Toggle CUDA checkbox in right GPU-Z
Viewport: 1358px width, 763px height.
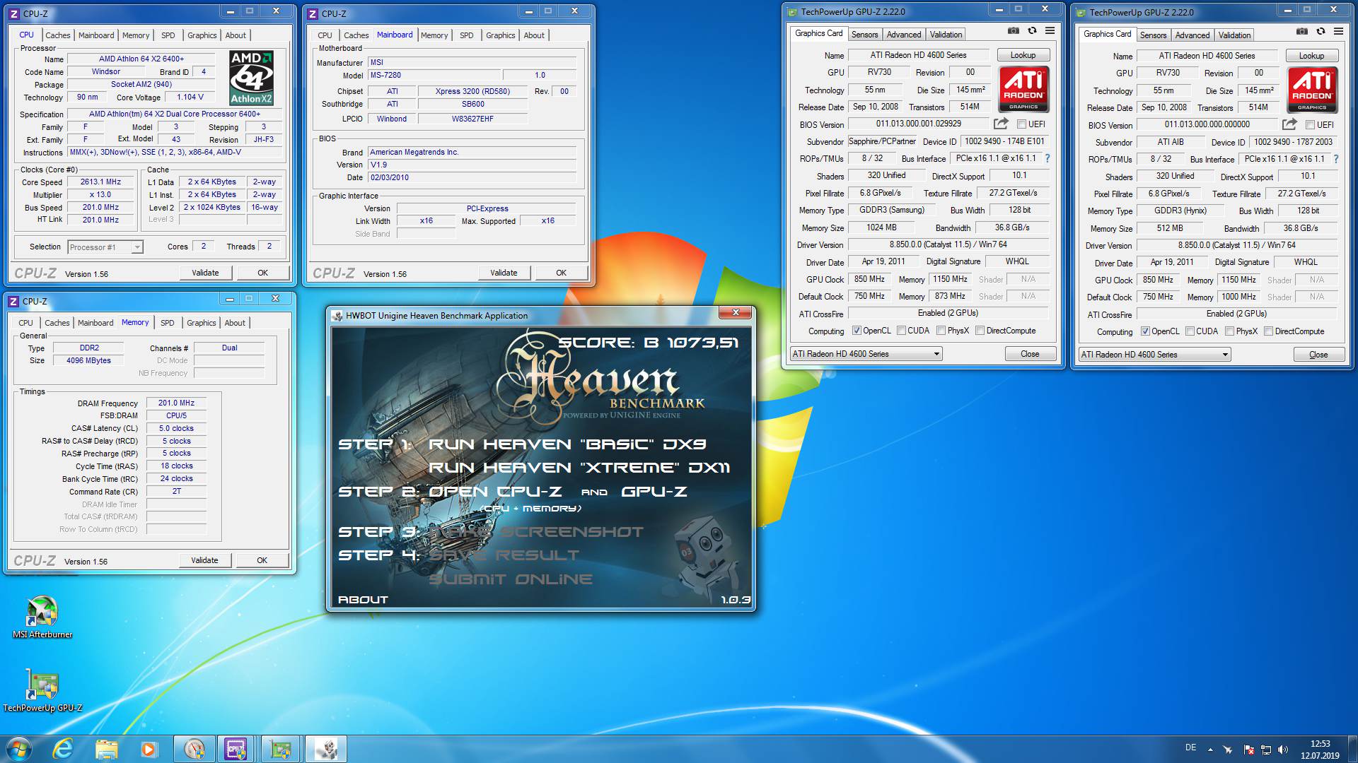pos(1190,331)
